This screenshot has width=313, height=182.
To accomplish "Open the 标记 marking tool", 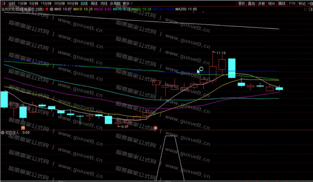I will (x=302, y=3).
